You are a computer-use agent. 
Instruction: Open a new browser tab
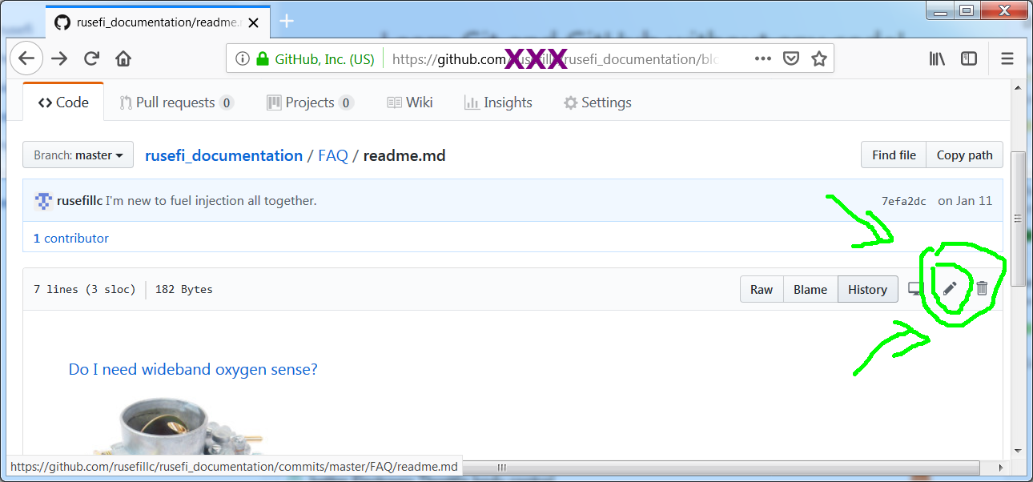[287, 22]
